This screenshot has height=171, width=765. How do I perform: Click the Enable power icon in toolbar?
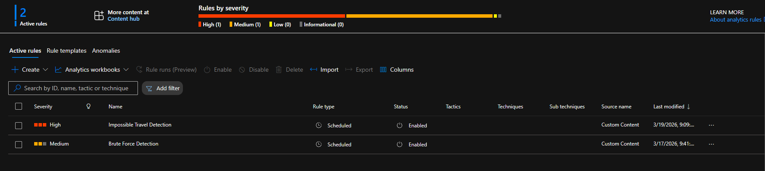(x=207, y=70)
